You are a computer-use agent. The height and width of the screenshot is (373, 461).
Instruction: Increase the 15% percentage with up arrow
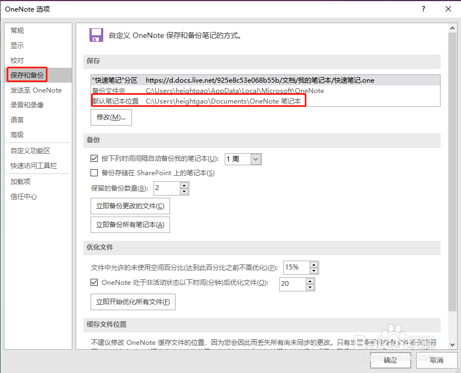pyautogui.click(x=314, y=264)
